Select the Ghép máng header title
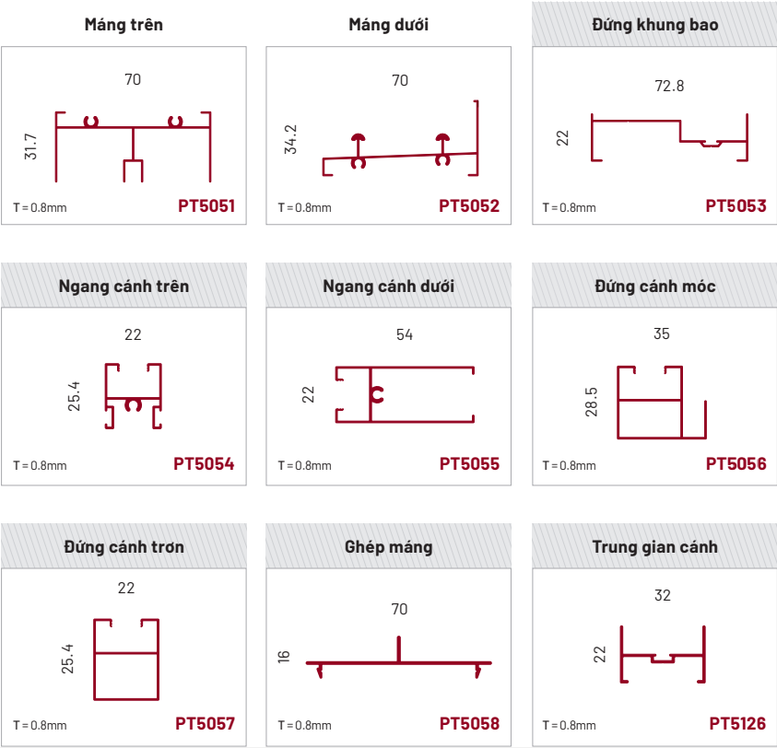The width and height of the screenshot is (777, 748). click(x=389, y=547)
